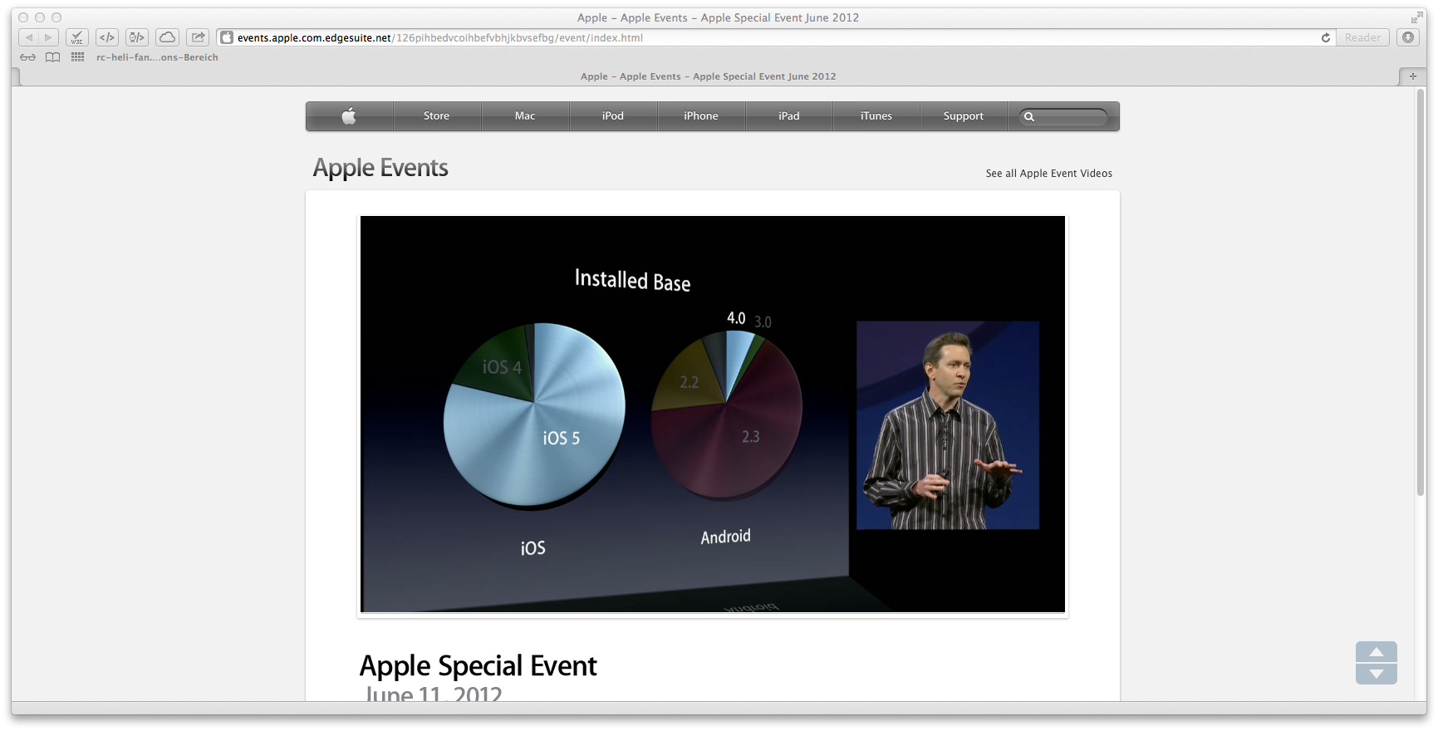The image size is (1438, 731).
Task: Click the Apple Events page heading
Action: click(380, 169)
